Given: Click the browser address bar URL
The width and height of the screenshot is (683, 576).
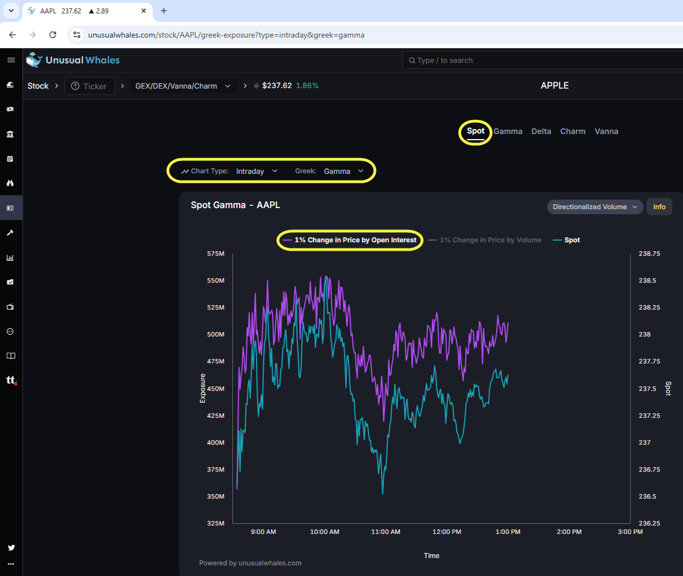Looking at the screenshot, I should pyautogui.click(x=226, y=35).
